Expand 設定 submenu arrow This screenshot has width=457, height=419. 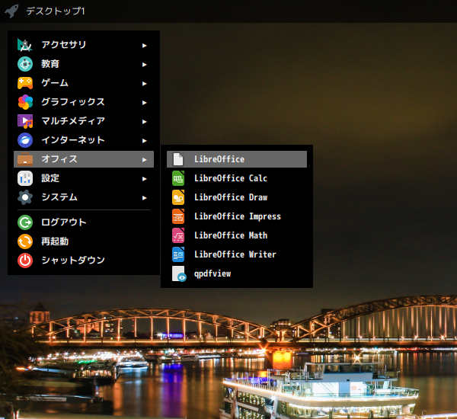(x=144, y=179)
